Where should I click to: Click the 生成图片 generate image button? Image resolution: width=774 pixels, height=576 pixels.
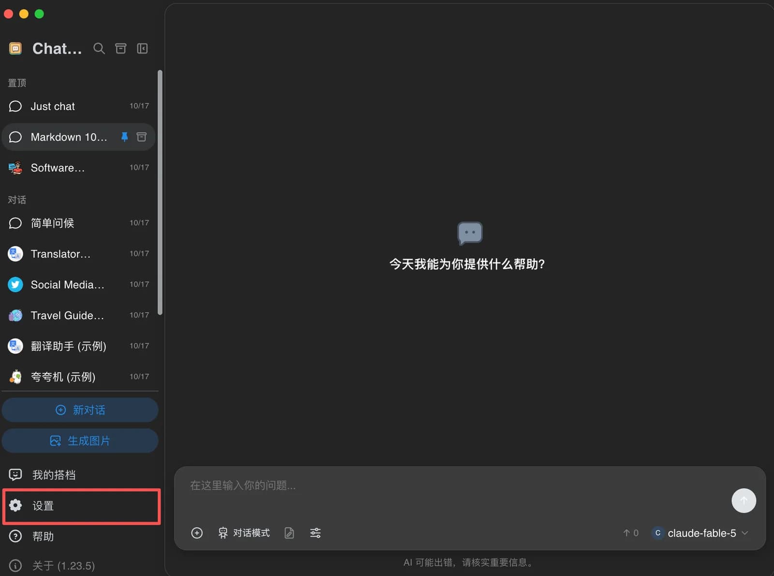pos(80,441)
